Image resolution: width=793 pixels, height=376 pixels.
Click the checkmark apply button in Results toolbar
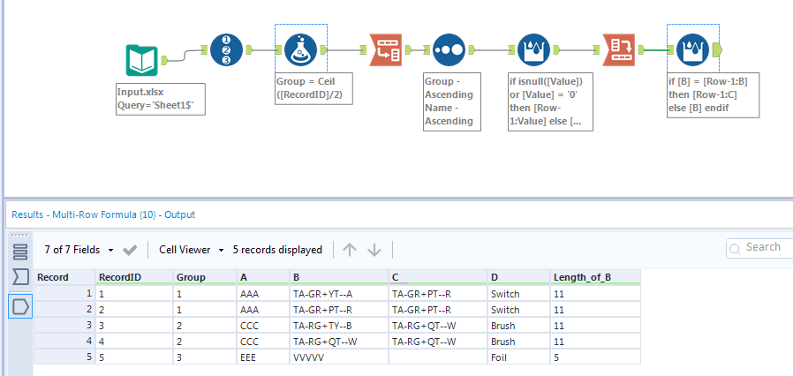[x=130, y=250]
